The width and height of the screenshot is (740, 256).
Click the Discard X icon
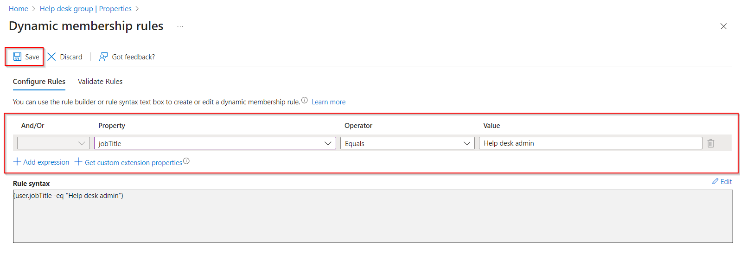[x=51, y=57]
